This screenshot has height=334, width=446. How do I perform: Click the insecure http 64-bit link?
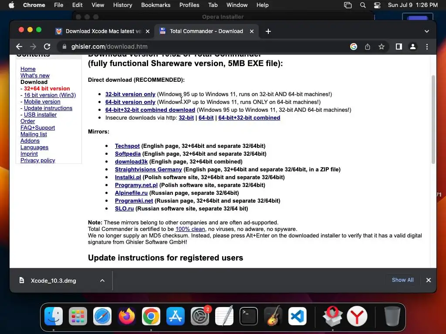click(x=206, y=118)
